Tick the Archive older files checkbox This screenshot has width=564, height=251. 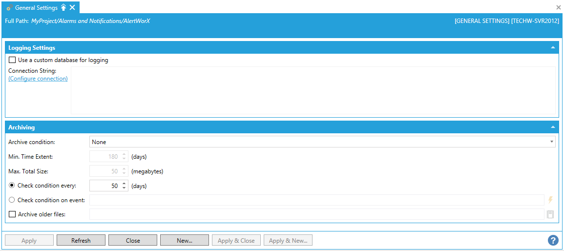(x=12, y=214)
